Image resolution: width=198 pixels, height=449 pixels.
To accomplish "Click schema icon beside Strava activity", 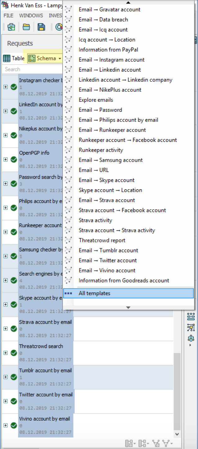I will click(68, 220).
